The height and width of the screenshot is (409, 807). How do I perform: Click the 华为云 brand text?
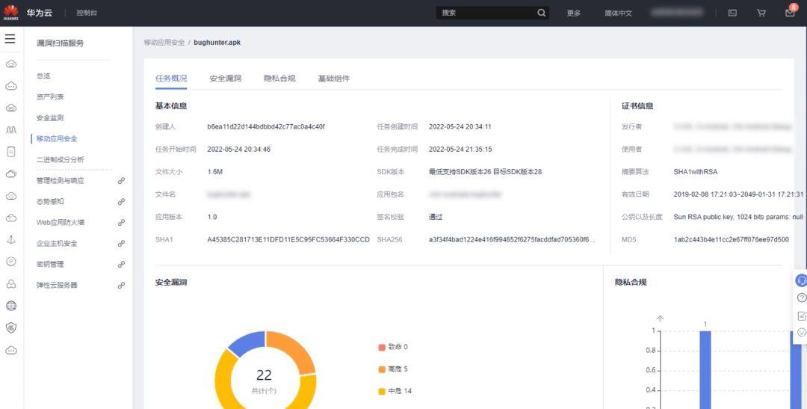(40, 13)
